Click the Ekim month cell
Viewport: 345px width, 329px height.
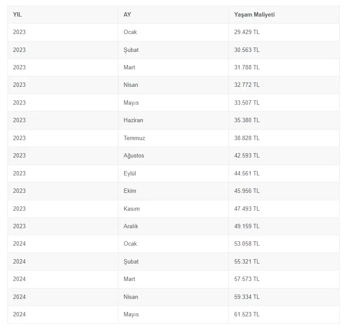130,191
